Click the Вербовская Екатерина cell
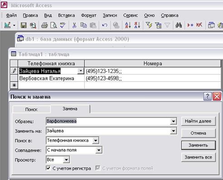The image size is (223, 180). click(x=51, y=78)
